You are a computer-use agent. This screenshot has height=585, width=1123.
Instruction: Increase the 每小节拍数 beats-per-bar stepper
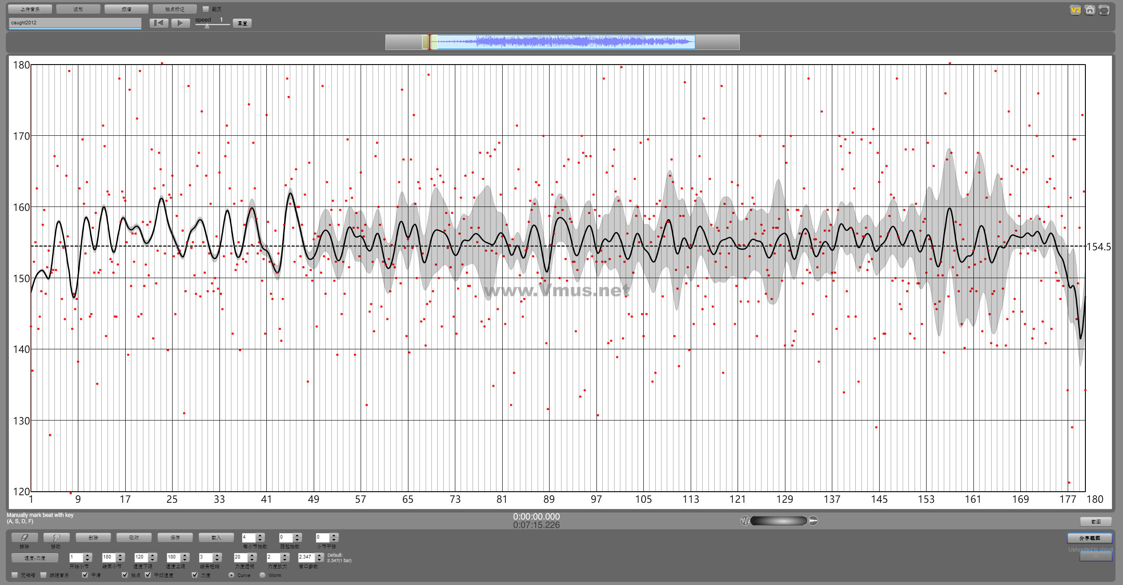tap(261, 535)
